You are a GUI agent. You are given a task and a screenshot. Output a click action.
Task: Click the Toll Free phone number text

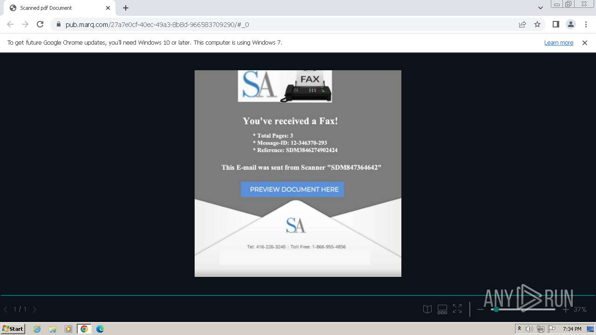[318, 247]
